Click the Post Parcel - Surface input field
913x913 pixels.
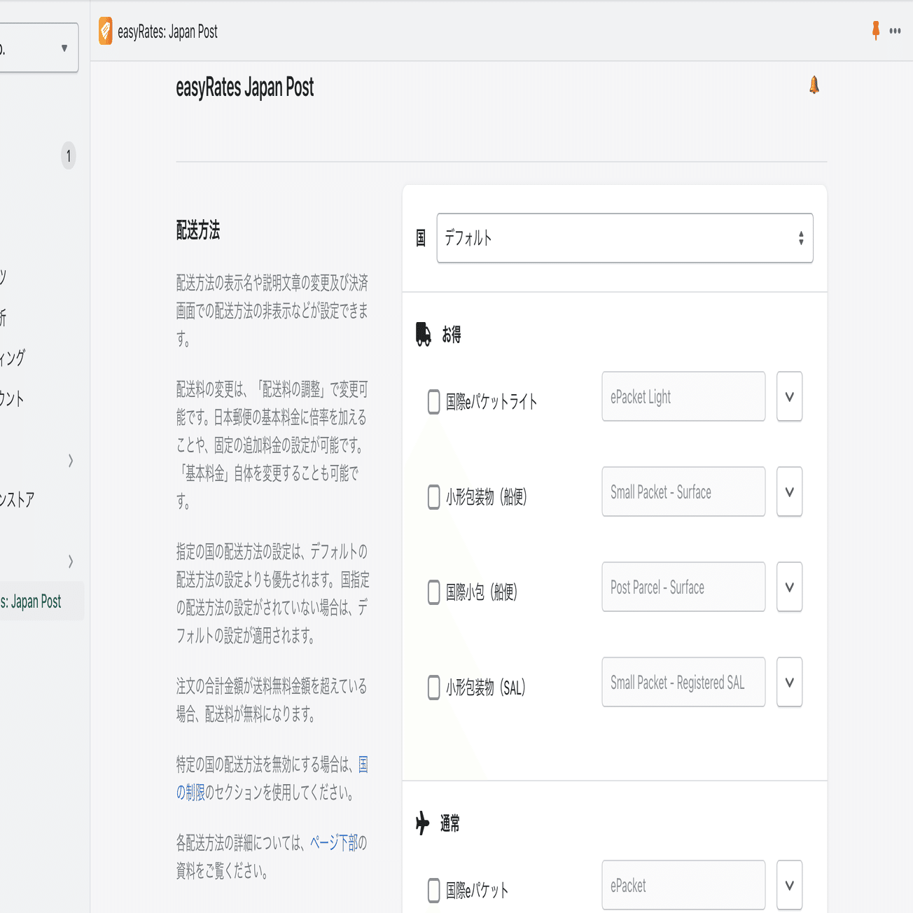(x=683, y=587)
